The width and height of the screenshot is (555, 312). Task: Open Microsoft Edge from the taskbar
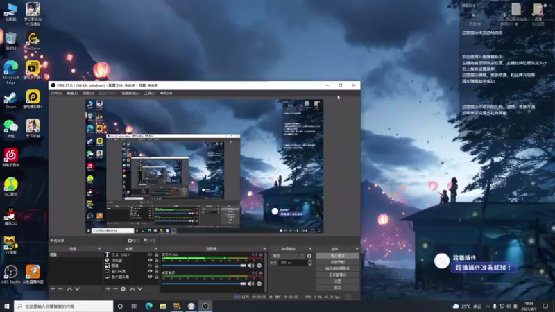pyautogui.click(x=148, y=306)
